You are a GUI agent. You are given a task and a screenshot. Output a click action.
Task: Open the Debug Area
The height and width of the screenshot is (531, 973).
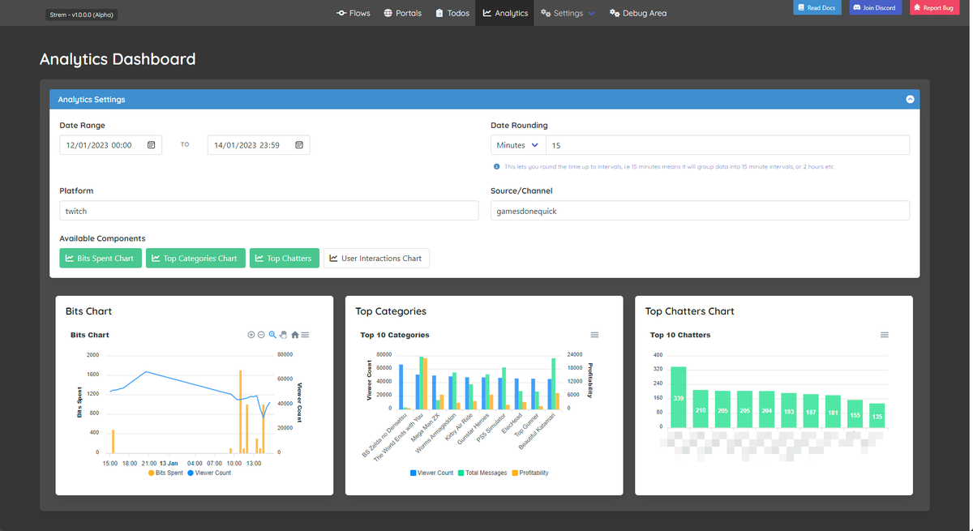[638, 13]
